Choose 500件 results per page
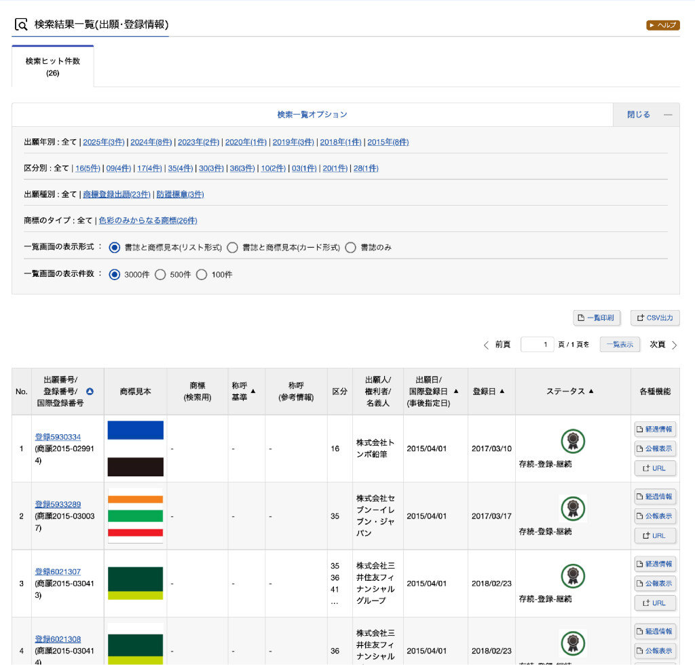The height and width of the screenshot is (665, 695). pyautogui.click(x=160, y=275)
